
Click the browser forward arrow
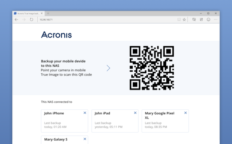click(24, 20)
